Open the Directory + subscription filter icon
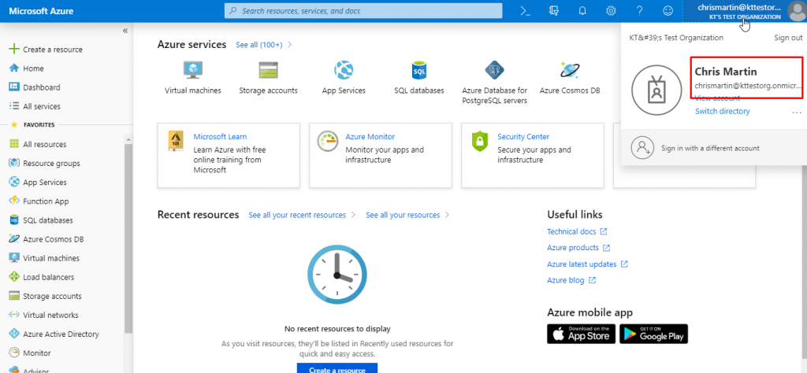This screenshot has height=373, width=807. (x=554, y=11)
